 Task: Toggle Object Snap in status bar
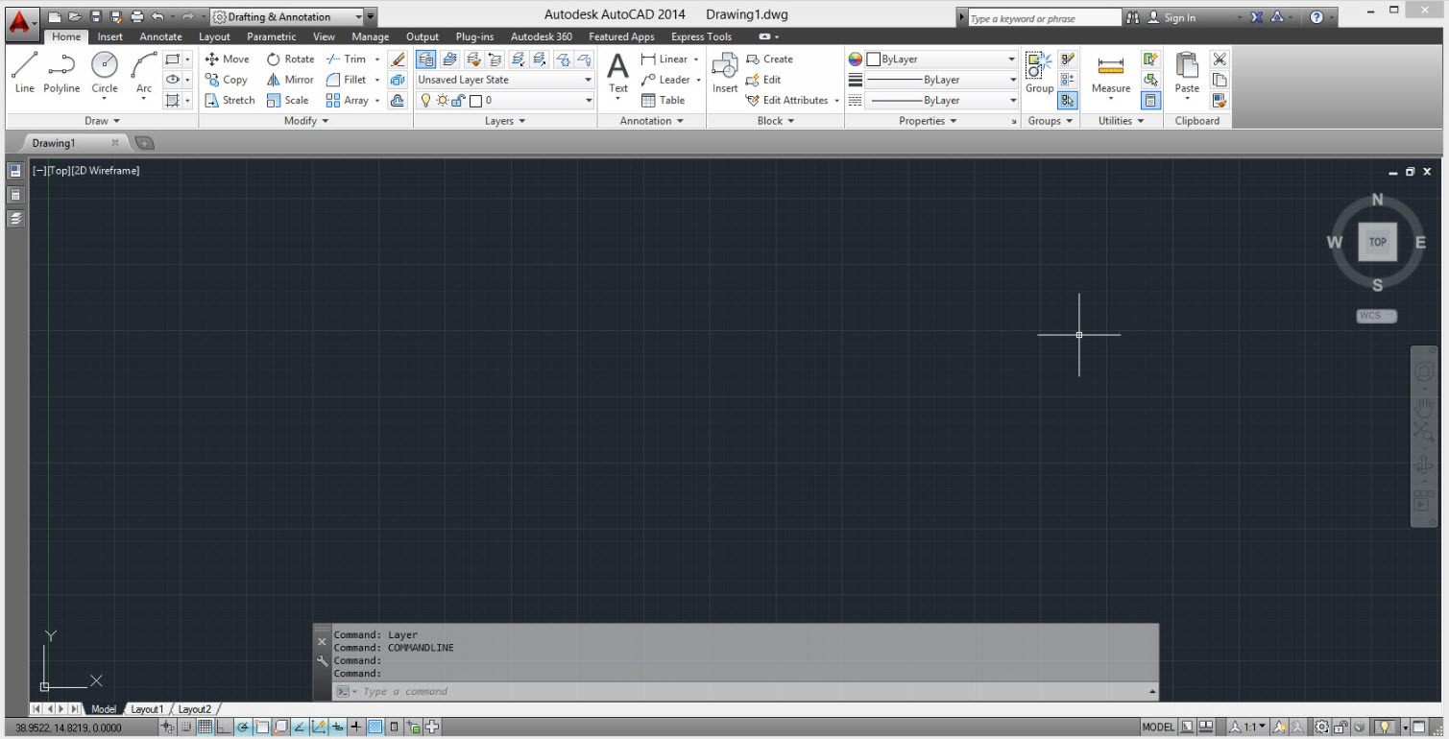pos(261,727)
